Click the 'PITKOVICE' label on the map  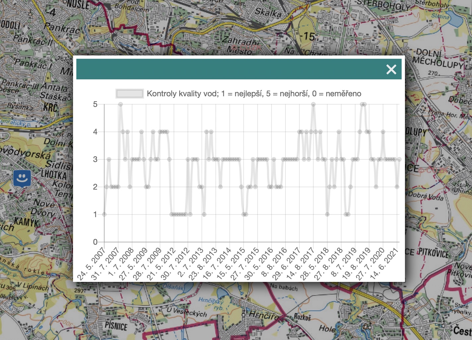coord(433,252)
